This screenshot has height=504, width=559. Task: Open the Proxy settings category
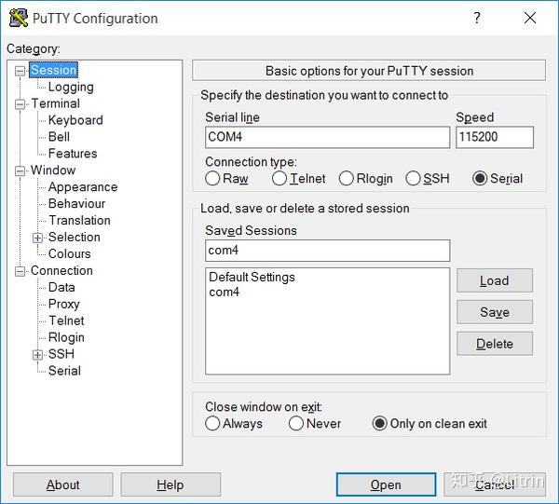coord(64,305)
